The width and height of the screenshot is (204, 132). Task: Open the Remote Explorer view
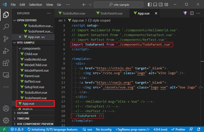6,75
